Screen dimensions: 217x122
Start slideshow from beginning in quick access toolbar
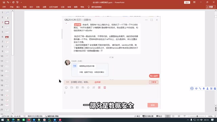(x=17, y=2)
